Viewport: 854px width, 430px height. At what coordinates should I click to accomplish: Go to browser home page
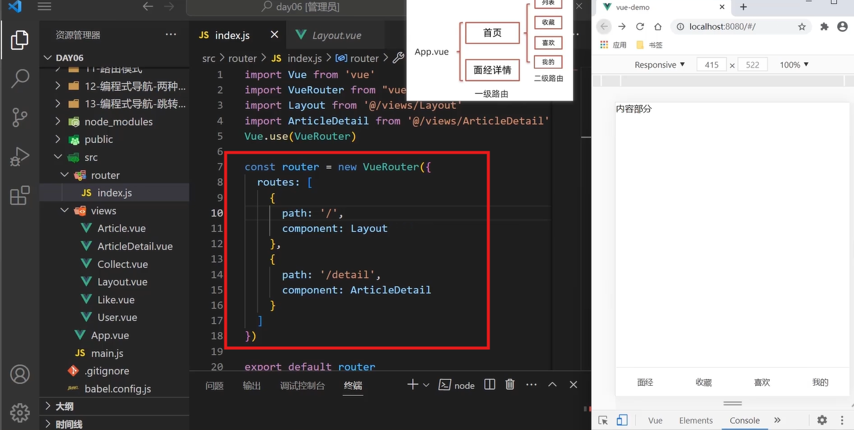658,26
